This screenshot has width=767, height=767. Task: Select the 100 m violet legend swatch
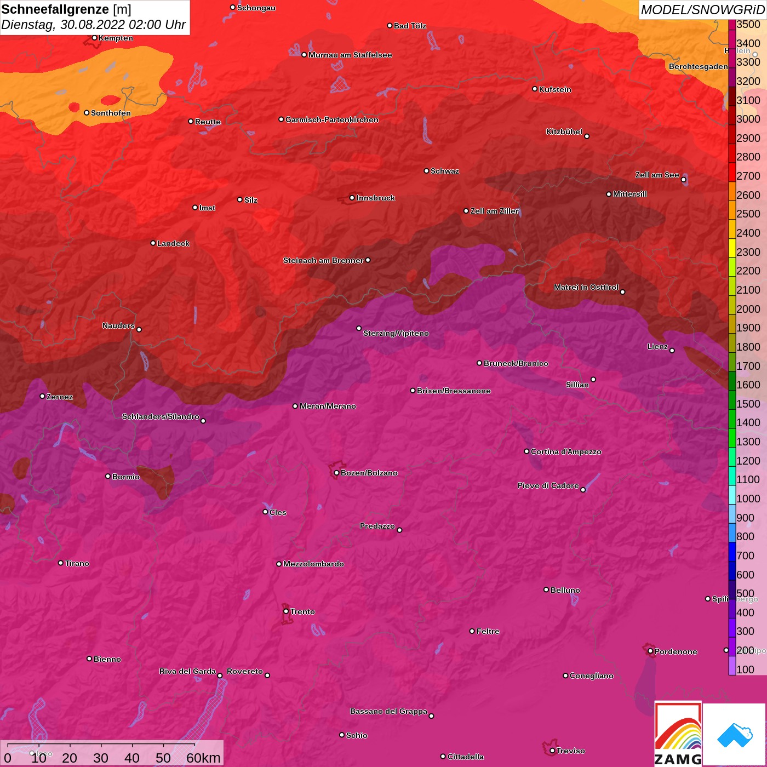[732, 665]
